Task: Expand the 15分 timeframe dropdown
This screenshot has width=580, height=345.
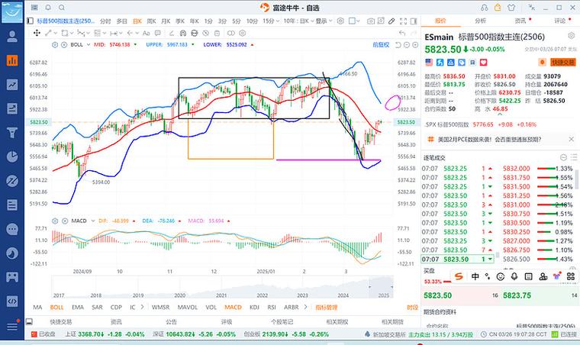Action: [x=278, y=21]
